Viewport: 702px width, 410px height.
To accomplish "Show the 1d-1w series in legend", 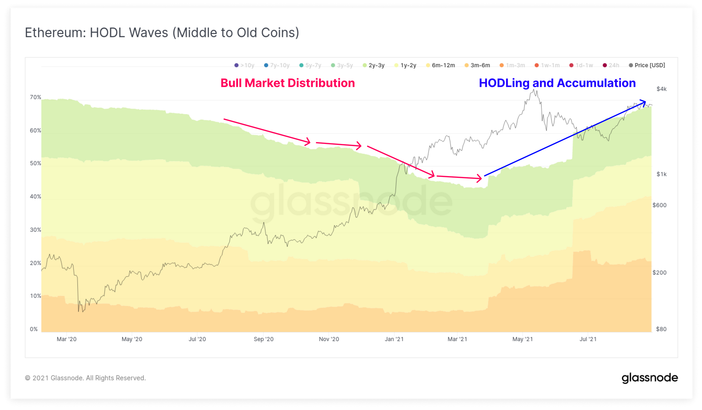I will point(581,65).
